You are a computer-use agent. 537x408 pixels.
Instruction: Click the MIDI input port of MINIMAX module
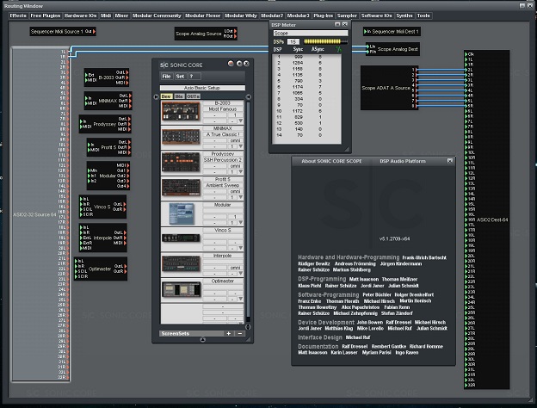[x=87, y=103]
